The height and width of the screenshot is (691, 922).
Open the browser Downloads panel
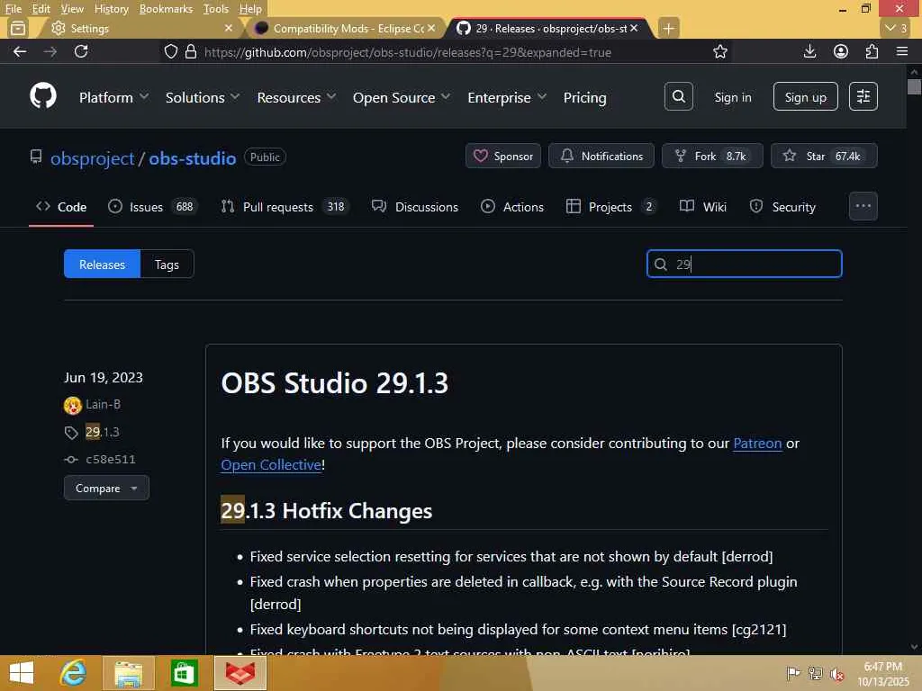pyautogui.click(x=809, y=51)
